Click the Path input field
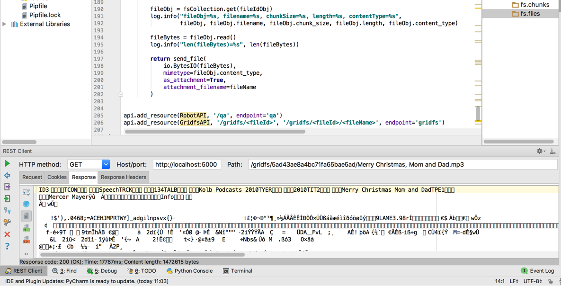 (403, 164)
